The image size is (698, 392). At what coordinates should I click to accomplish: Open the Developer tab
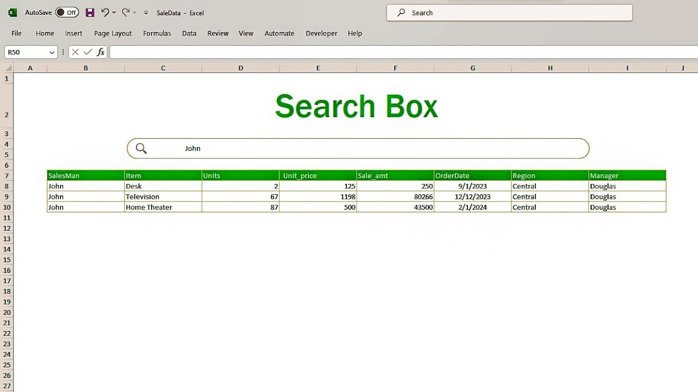(x=321, y=33)
